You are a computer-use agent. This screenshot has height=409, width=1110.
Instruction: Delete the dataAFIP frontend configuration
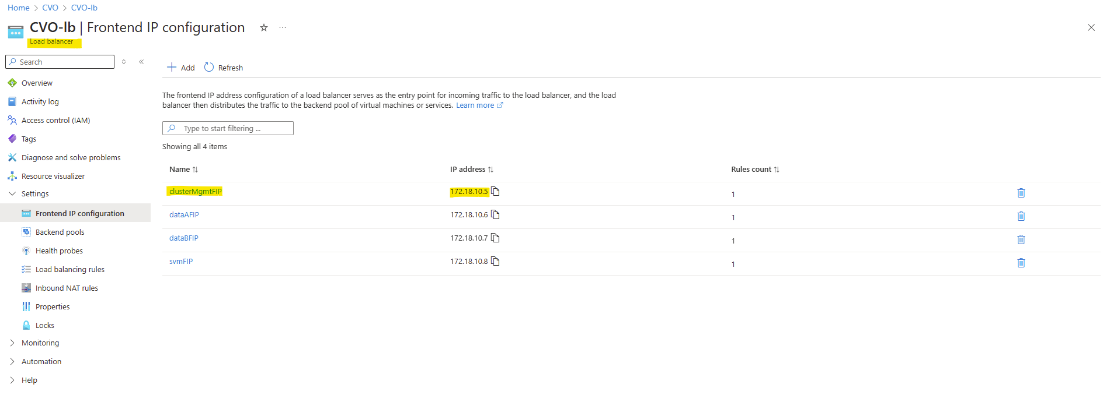[1021, 216]
